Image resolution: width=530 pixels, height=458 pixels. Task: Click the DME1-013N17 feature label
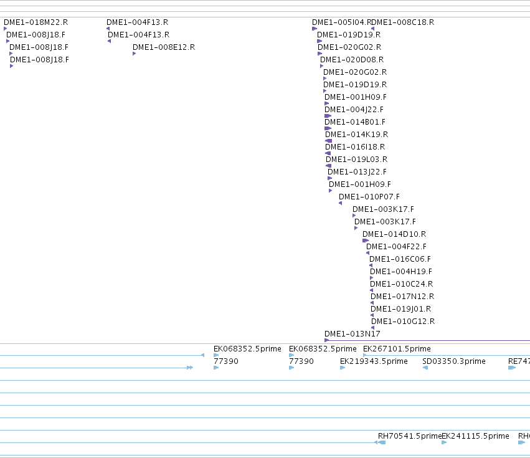click(353, 334)
